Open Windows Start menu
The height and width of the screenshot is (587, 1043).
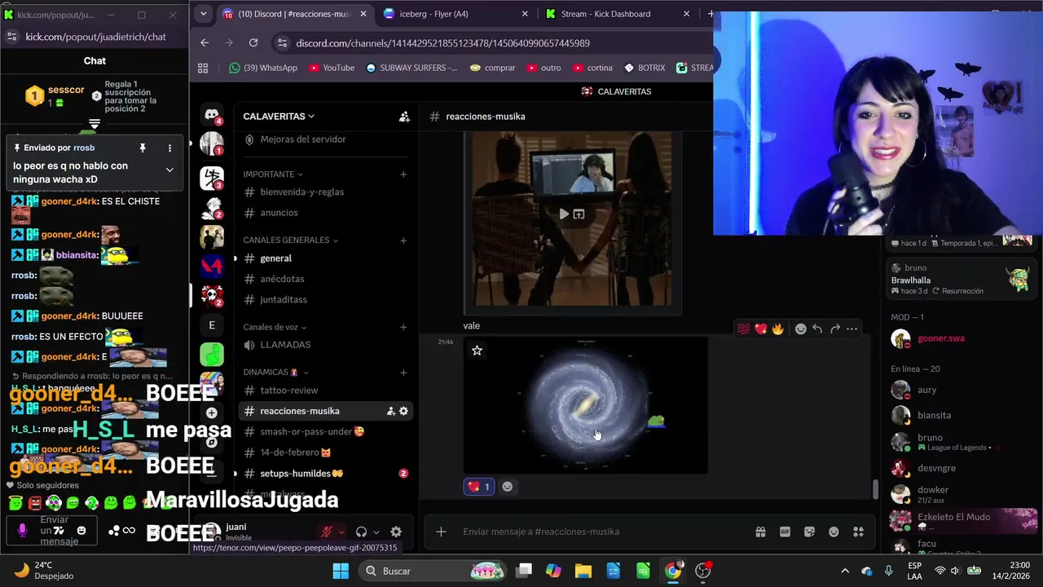341,571
